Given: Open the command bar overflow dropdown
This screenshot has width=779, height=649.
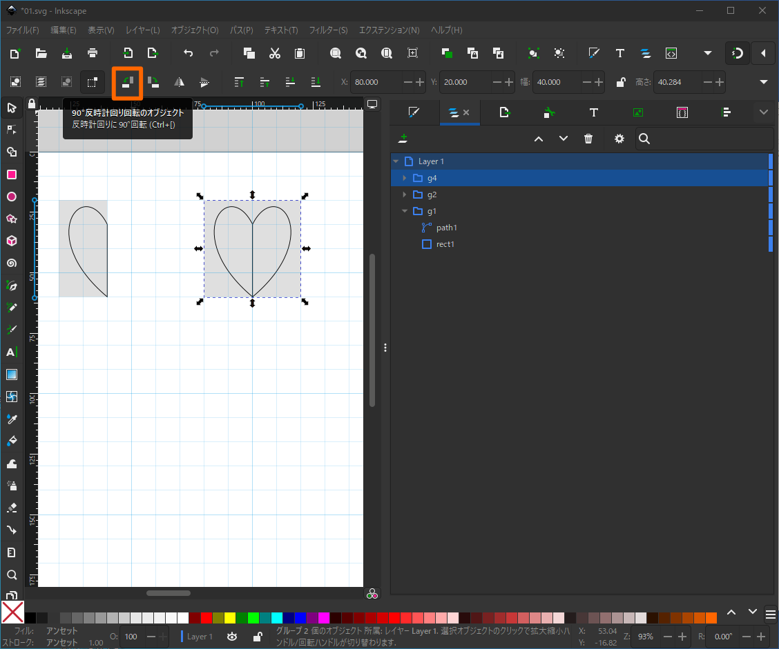Looking at the screenshot, I should pyautogui.click(x=708, y=53).
